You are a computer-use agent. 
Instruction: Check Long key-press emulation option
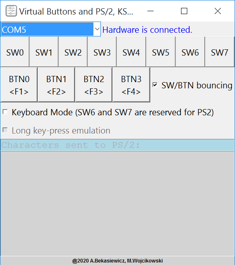[x=5, y=130]
